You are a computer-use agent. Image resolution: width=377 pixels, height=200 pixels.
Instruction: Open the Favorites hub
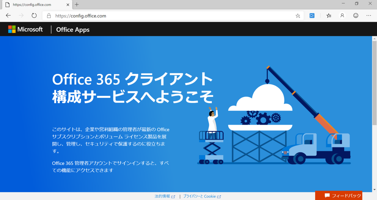click(328, 15)
